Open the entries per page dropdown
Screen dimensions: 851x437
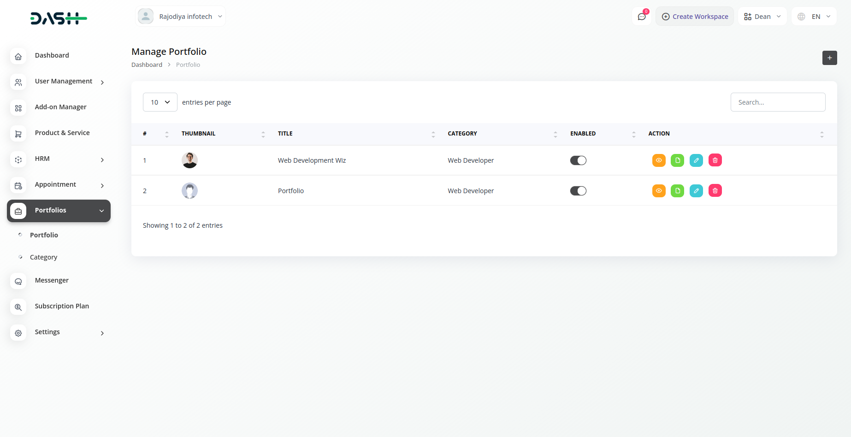click(x=160, y=102)
